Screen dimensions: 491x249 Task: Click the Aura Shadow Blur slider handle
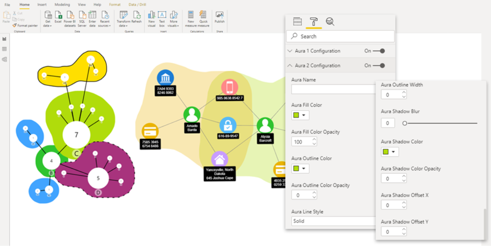click(405, 123)
